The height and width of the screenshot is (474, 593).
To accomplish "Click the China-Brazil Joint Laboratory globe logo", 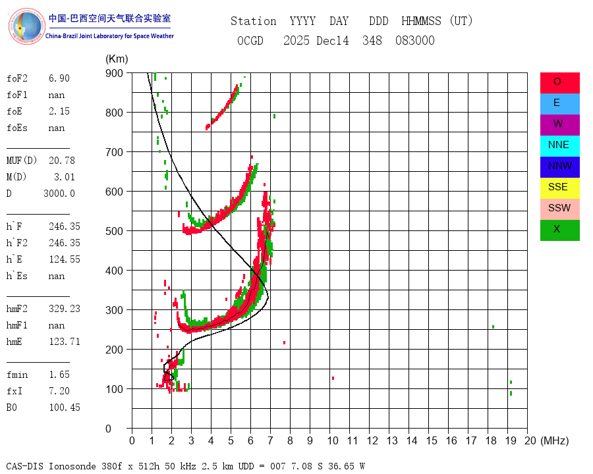I will (x=26, y=26).
